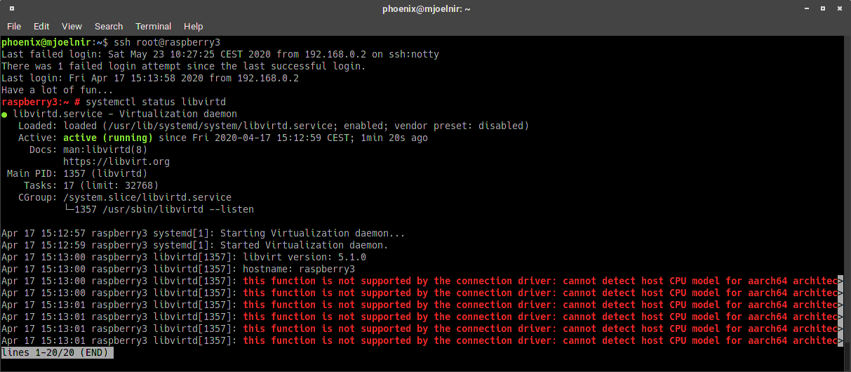This screenshot has width=851, height=372.
Task: Minimize the terminal window
Action: pyautogui.click(x=808, y=9)
